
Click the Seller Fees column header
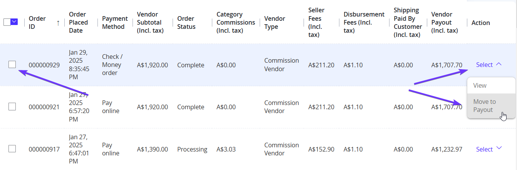tap(316, 22)
